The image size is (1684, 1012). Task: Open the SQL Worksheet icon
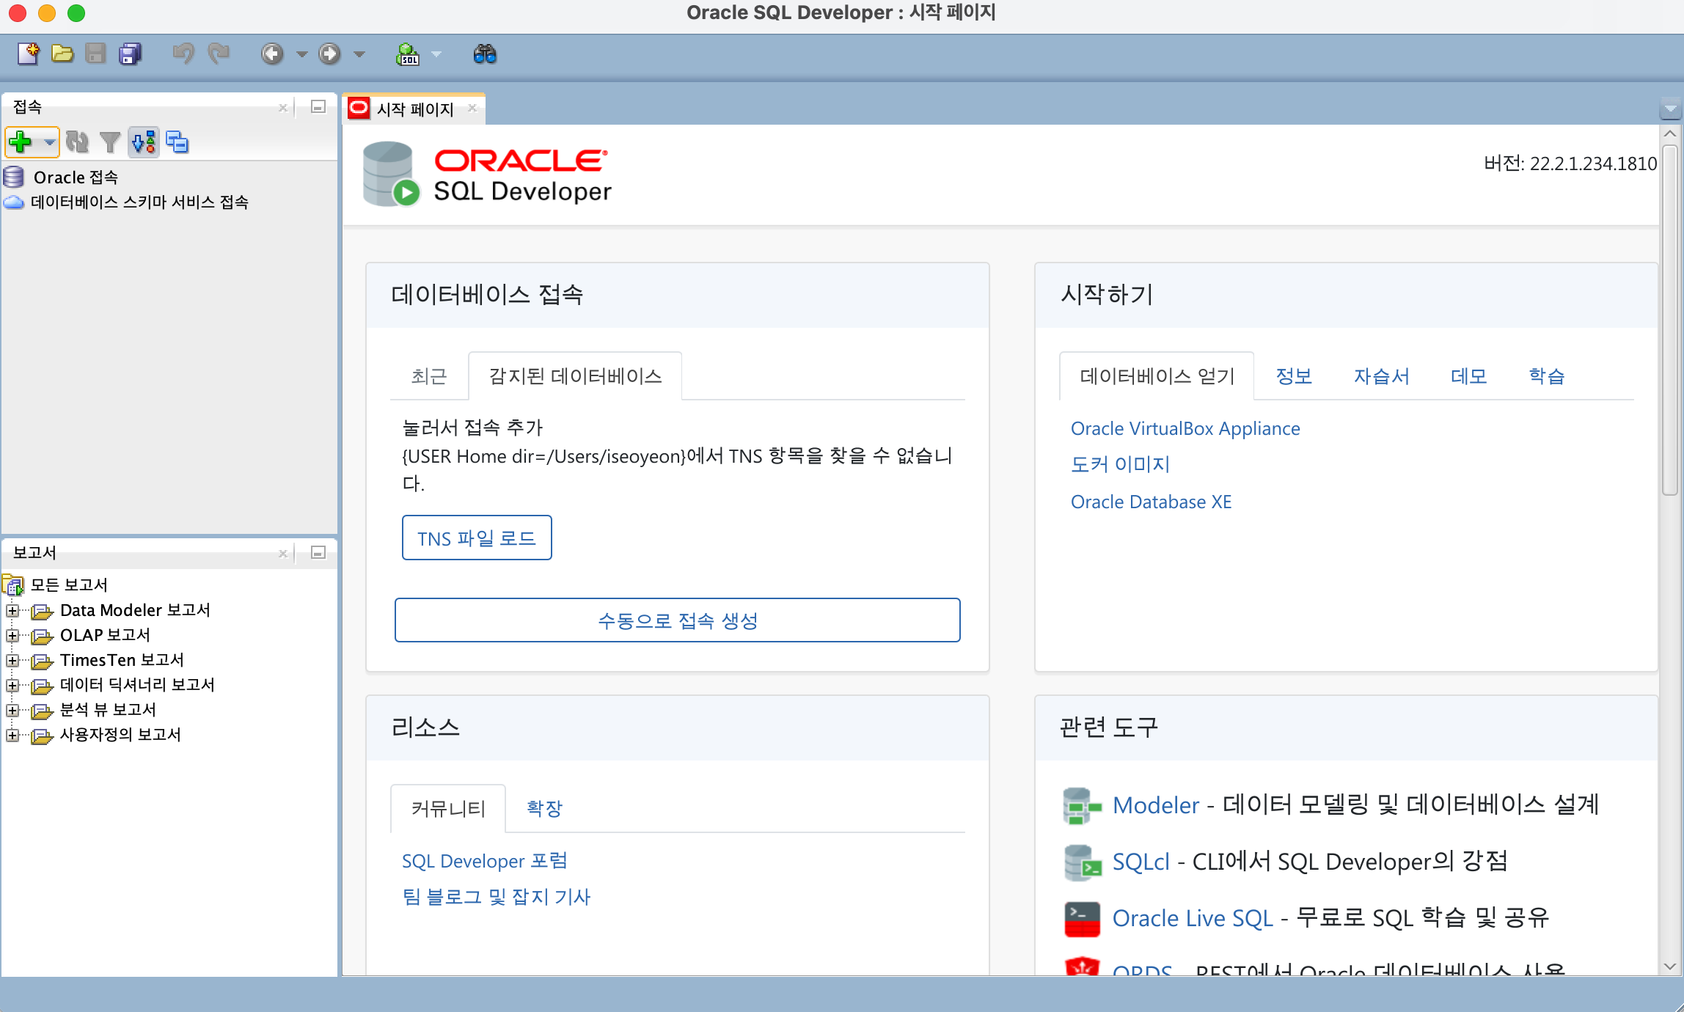pos(408,54)
